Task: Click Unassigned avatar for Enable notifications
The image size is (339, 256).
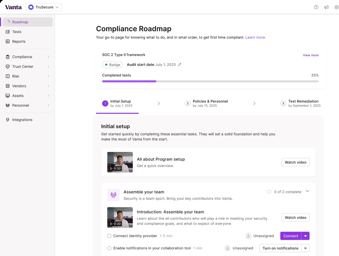Action: pyautogui.click(x=227, y=248)
